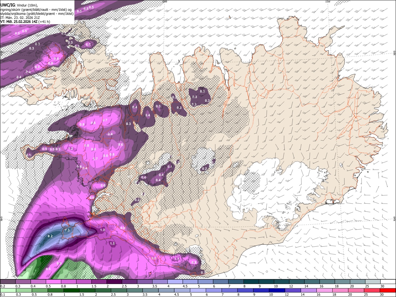The width and height of the screenshot is (396, 297).
Task: Click the 8.2 precipitation value on map
Action: 50,236
